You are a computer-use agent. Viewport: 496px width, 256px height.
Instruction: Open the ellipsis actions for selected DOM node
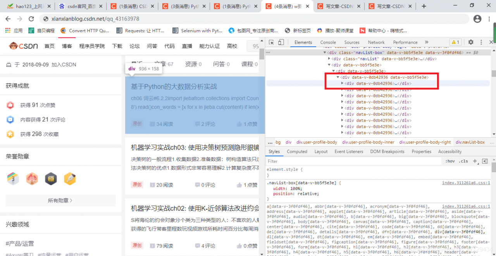coord(268,53)
